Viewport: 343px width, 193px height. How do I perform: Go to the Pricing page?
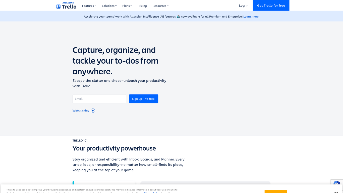pyautogui.click(x=142, y=6)
